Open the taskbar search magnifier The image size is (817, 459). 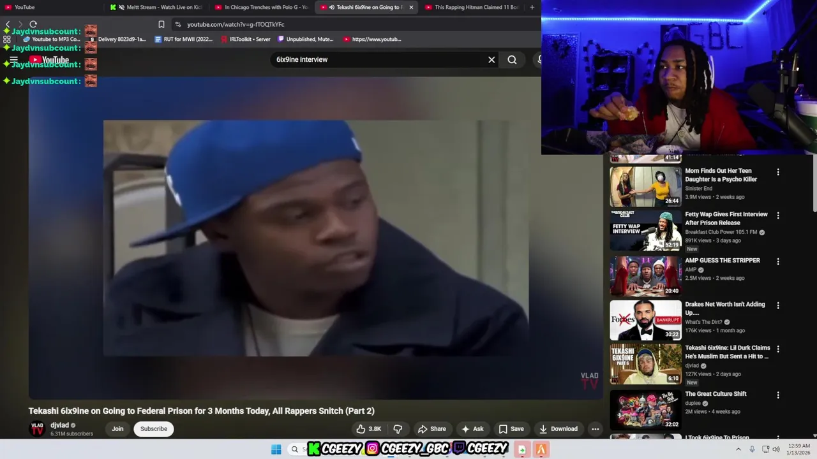coord(295,449)
